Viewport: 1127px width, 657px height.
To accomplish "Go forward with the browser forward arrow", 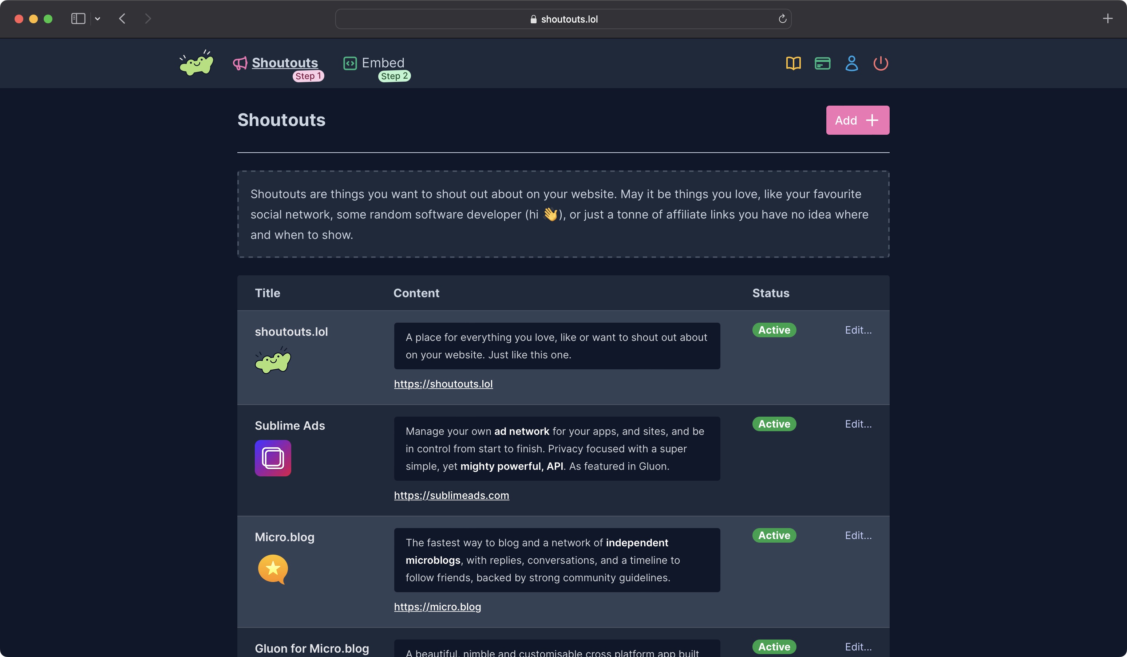I will tap(147, 19).
